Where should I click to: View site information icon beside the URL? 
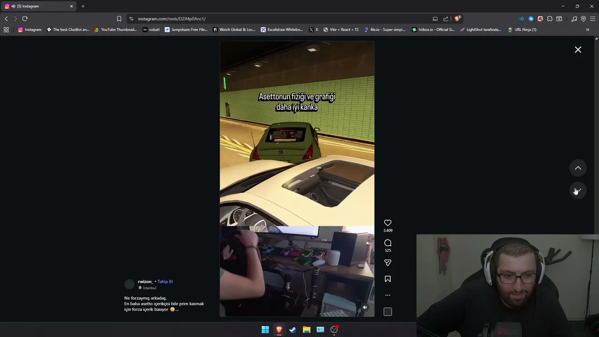click(131, 19)
